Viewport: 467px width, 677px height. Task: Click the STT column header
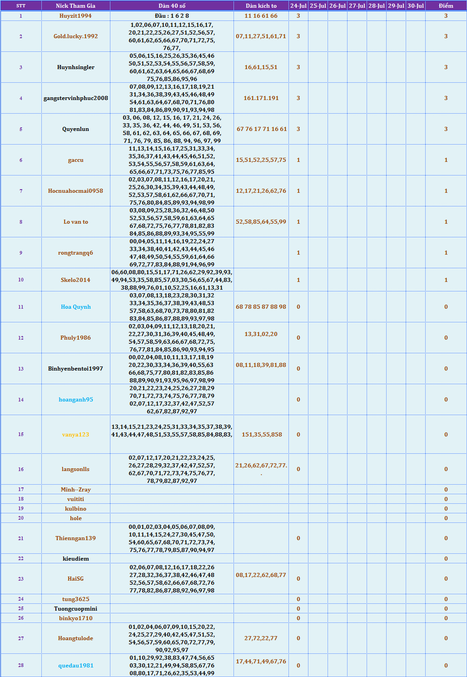[x=21, y=6]
